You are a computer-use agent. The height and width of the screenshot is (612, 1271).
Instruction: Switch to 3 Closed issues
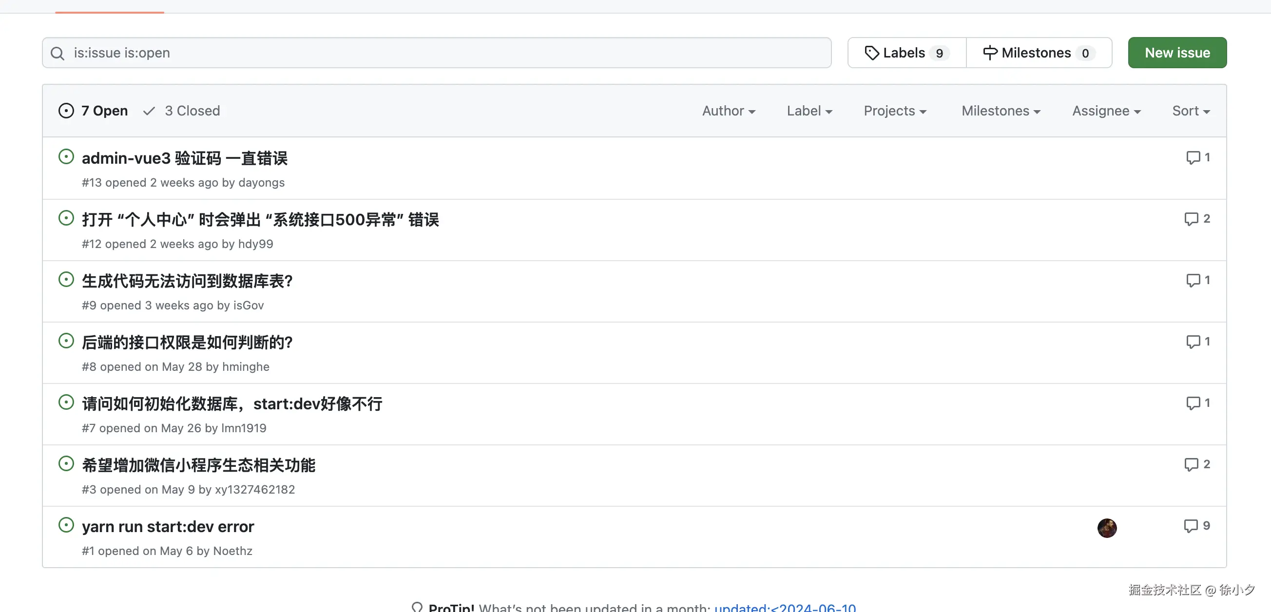coord(182,111)
